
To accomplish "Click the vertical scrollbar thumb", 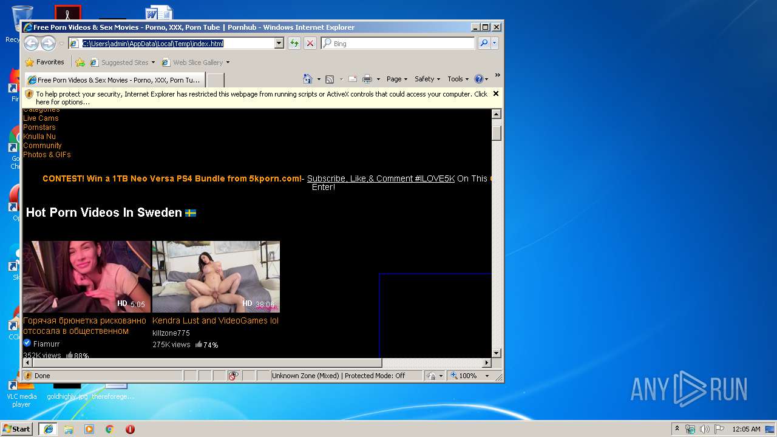I will (x=497, y=133).
